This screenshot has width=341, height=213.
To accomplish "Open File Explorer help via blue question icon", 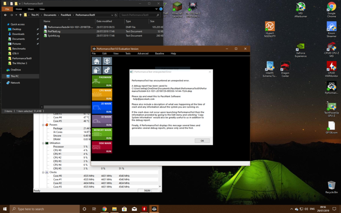I will [161, 9].
